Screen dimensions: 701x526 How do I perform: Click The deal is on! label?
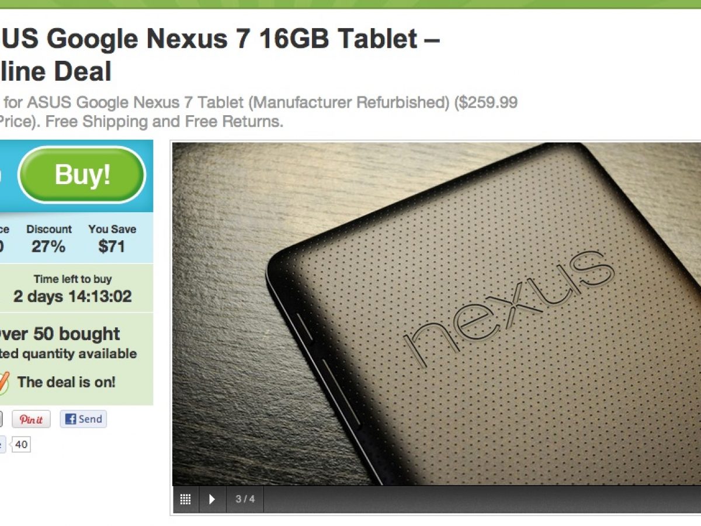(x=67, y=382)
